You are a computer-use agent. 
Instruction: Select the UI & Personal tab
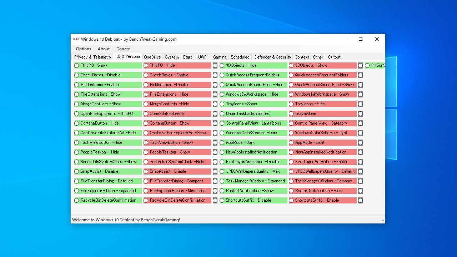pos(129,56)
